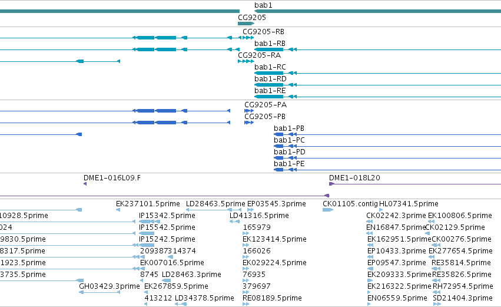Click the EK267859.5prime EST label
Image resolution: width=501 pixels, height=307 pixels.
[x=177, y=286]
